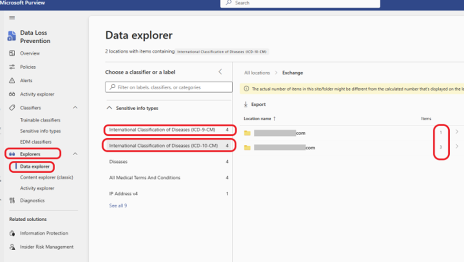Open the hamburger navigation menu

tap(12, 18)
